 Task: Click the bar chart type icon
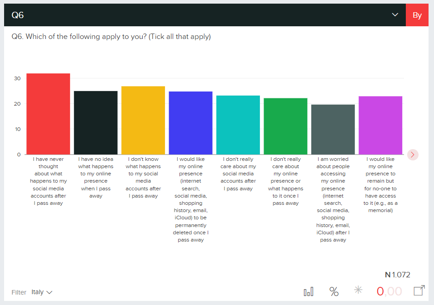point(309,292)
